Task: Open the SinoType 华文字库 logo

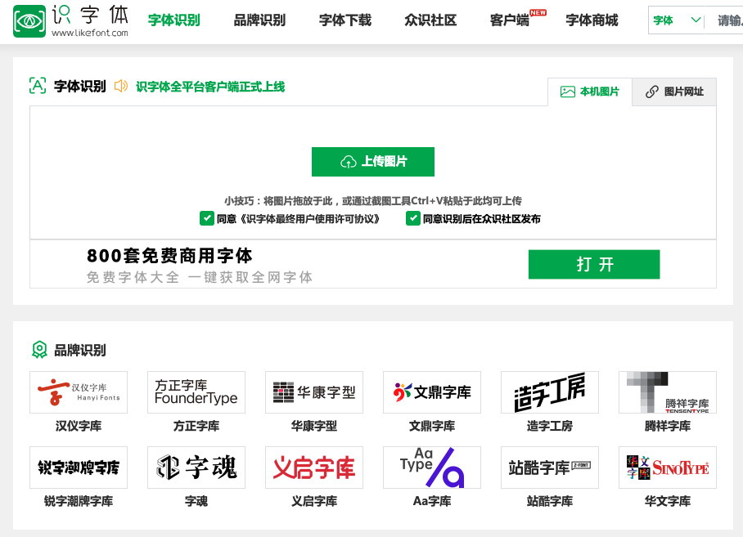Action: [x=668, y=468]
